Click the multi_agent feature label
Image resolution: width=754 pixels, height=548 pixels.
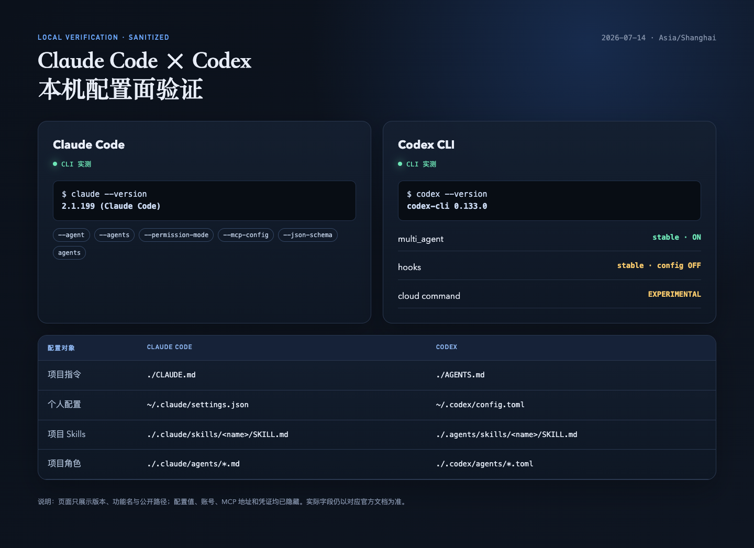[420, 239]
